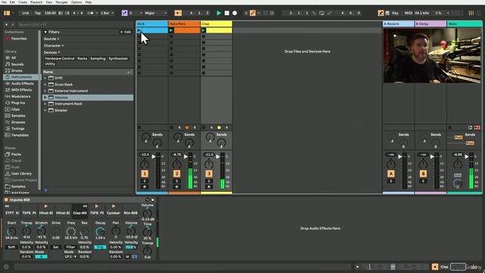The image size is (485, 273).
Task: Open the Sounds filter dropdown
Action: pos(52,39)
